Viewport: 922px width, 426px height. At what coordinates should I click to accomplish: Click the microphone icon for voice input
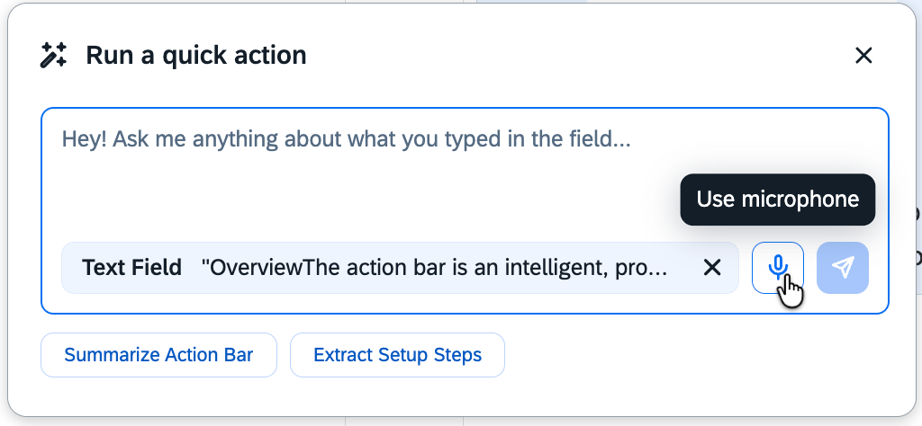[x=778, y=267]
